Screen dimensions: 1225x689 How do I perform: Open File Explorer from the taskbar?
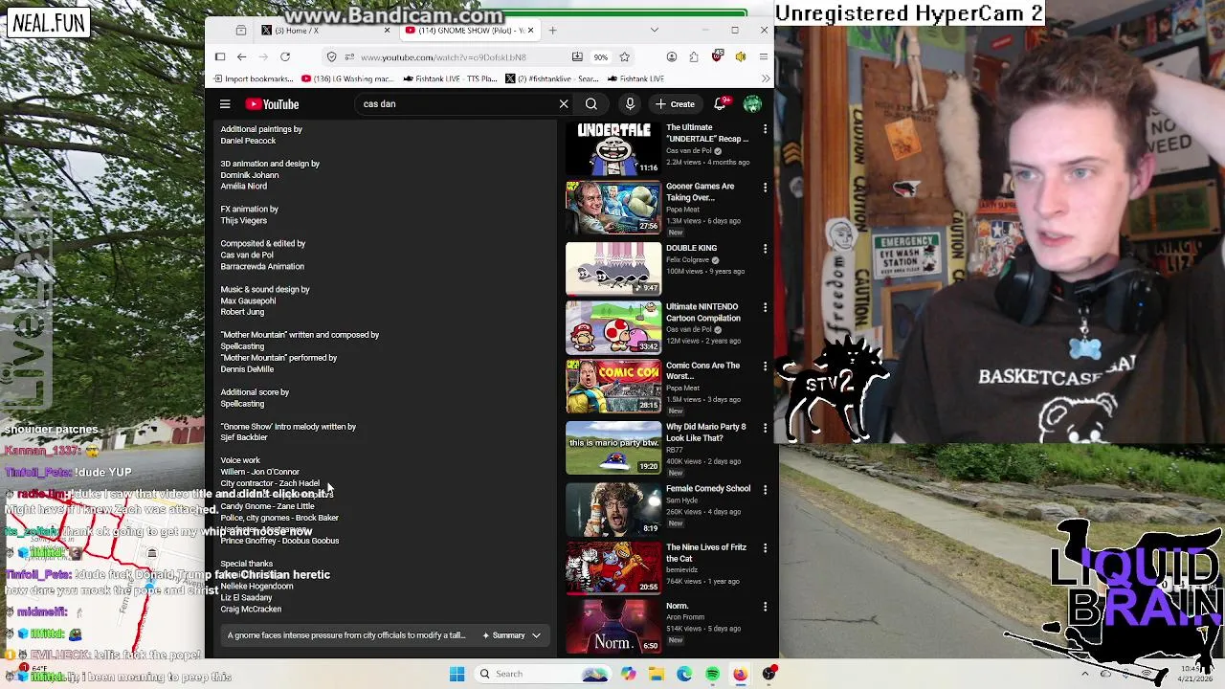click(657, 674)
